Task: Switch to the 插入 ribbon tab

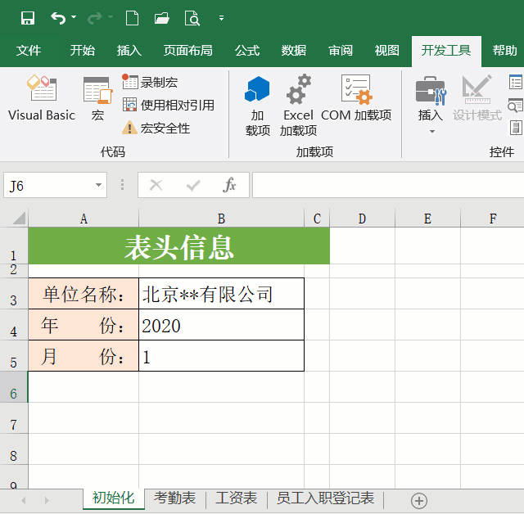Action: click(x=129, y=51)
